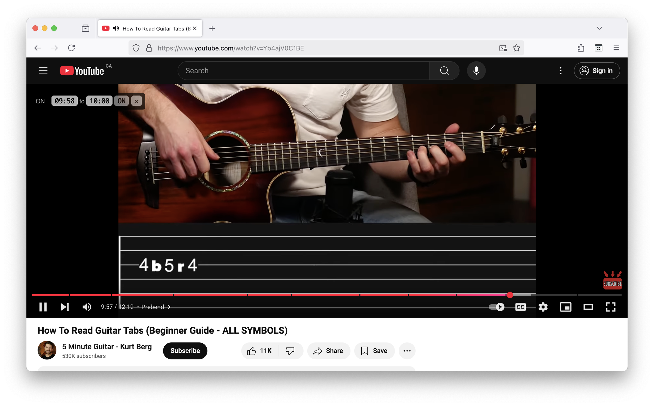Toggle the loop ON button
Image resolution: width=654 pixels, height=406 pixels.
coord(122,101)
